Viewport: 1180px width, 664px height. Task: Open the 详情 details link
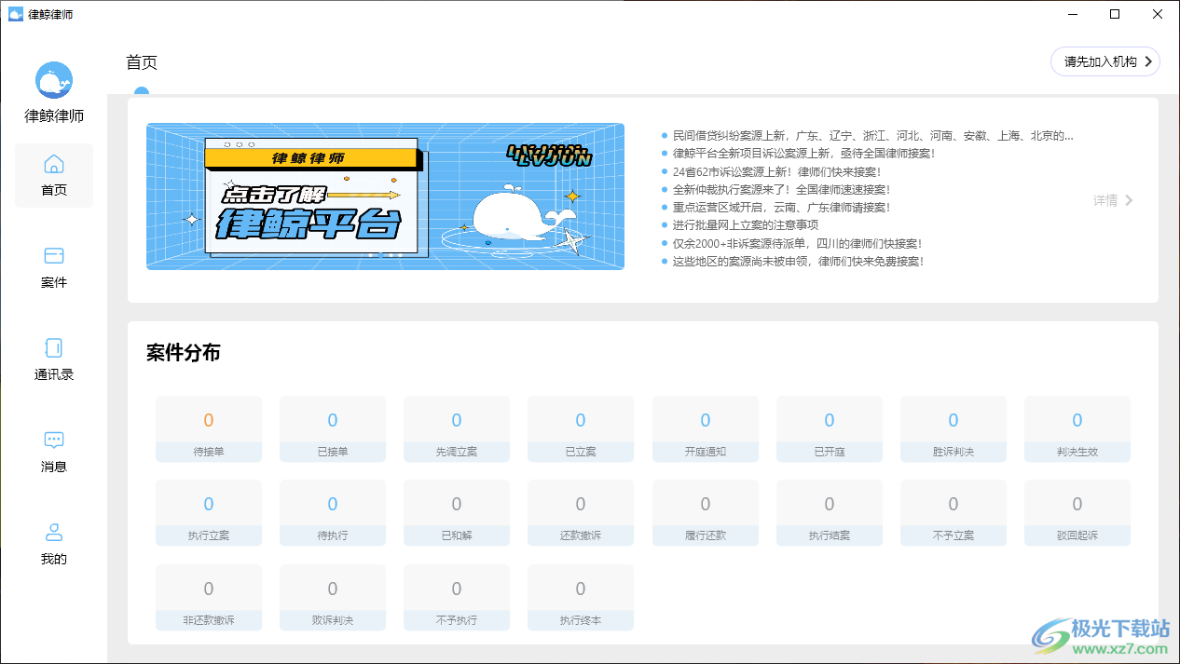(1105, 200)
